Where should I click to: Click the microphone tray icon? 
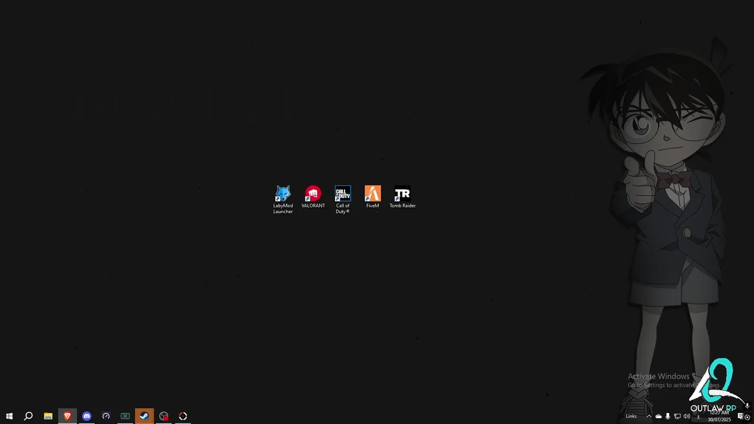[x=668, y=416]
